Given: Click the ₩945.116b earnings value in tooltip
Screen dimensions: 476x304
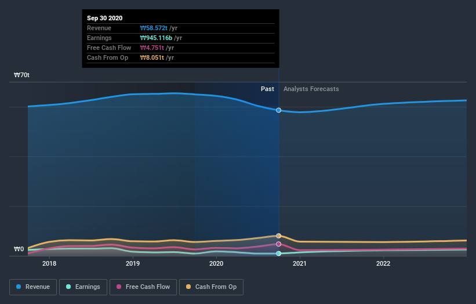Looking at the screenshot, I should click(156, 38).
